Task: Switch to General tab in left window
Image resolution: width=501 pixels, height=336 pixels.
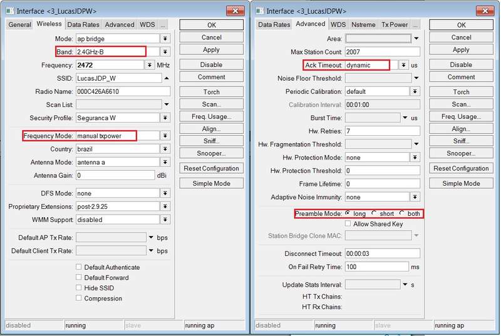Action: pos(20,24)
